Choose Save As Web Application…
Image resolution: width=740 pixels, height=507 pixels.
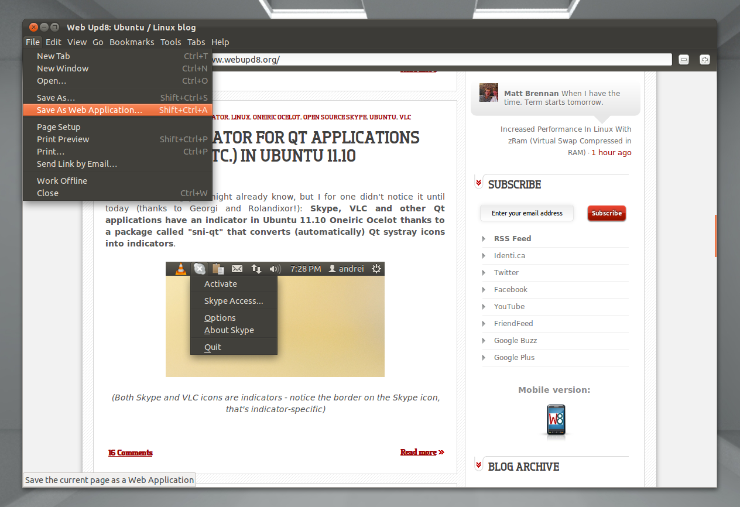(x=117, y=110)
